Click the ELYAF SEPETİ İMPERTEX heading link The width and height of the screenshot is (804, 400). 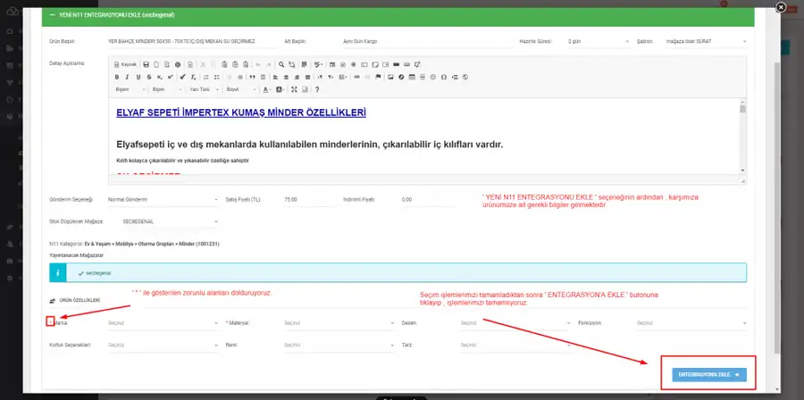(241, 112)
